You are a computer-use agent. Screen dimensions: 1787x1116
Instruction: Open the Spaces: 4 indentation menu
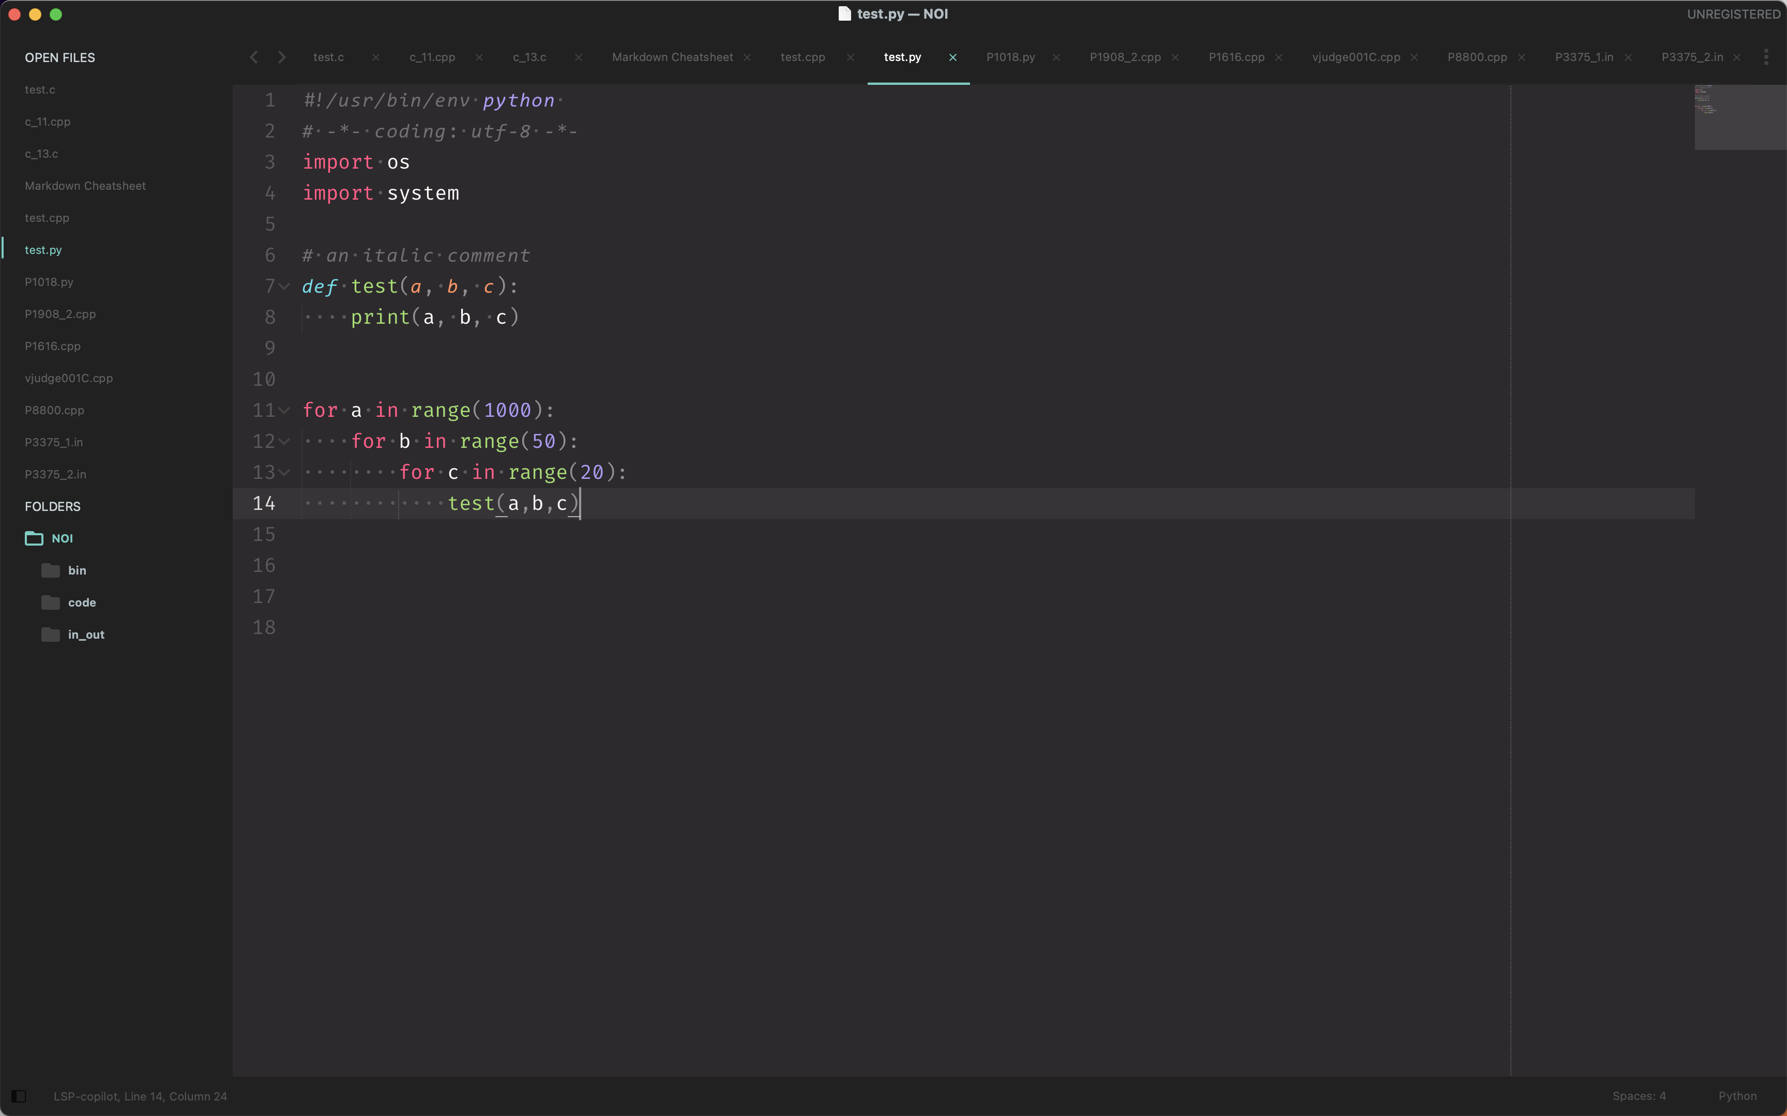click(x=1639, y=1096)
